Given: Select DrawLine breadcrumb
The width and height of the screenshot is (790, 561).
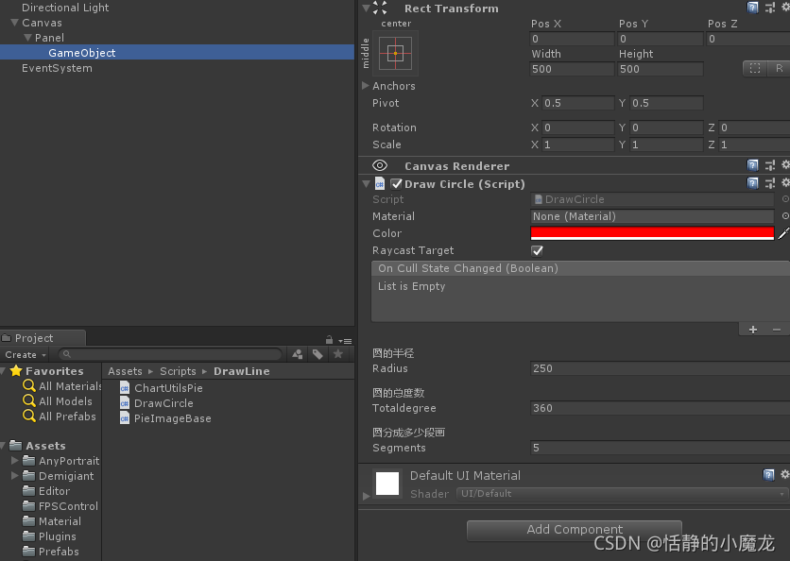Looking at the screenshot, I should click(x=241, y=371).
